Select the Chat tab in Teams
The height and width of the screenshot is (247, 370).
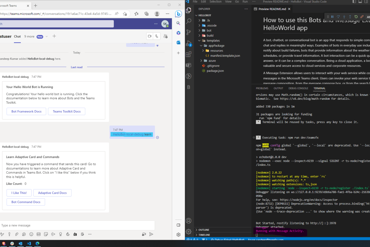(17, 36)
